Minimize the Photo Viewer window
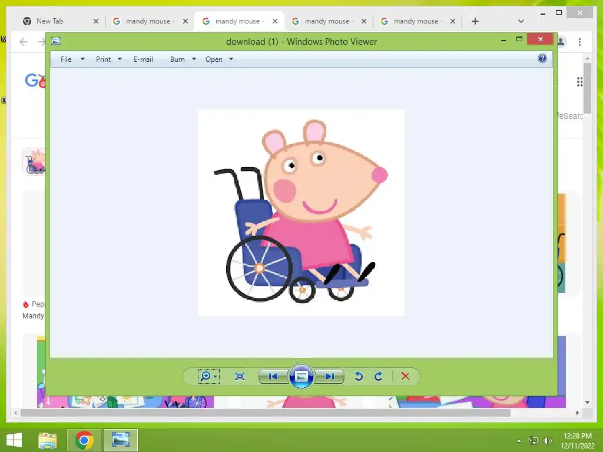Image resolution: width=603 pixels, height=452 pixels. 503,39
